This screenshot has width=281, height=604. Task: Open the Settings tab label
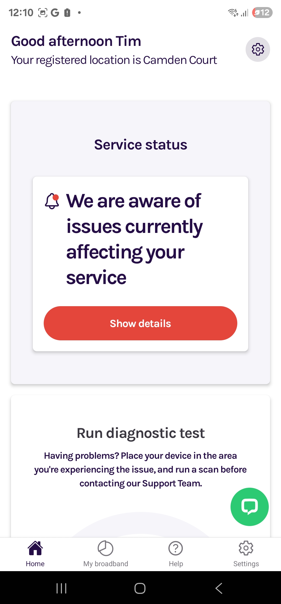[x=246, y=564]
